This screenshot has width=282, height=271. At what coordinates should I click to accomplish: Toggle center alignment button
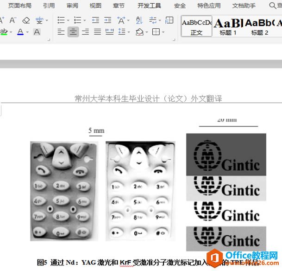click(73, 32)
